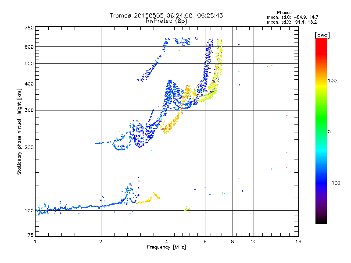Click the phase colorbar gradient
351x263 pixels.
click(x=321, y=131)
